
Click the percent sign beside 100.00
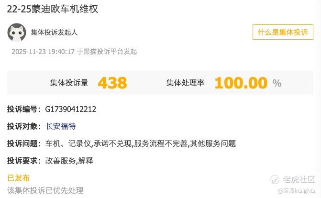click(277, 83)
